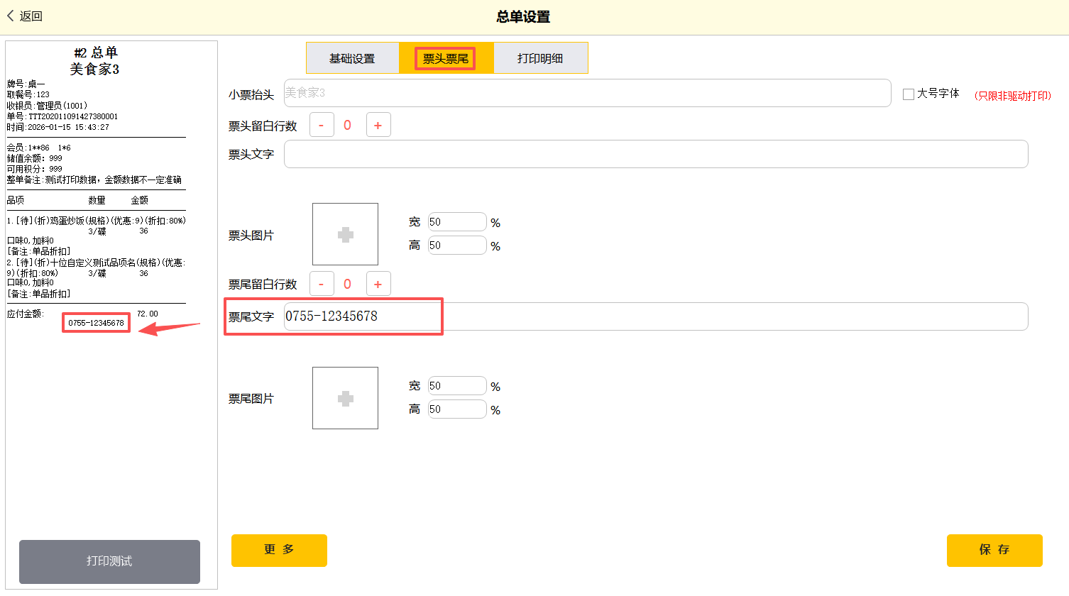Click into the 票头文字 text field

[655, 154]
